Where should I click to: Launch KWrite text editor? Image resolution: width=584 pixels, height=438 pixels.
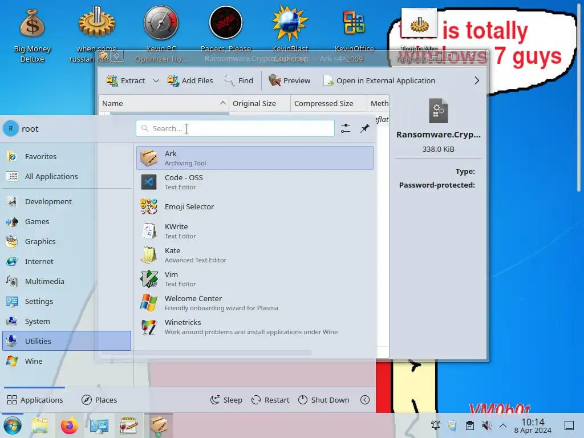tap(255, 231)
